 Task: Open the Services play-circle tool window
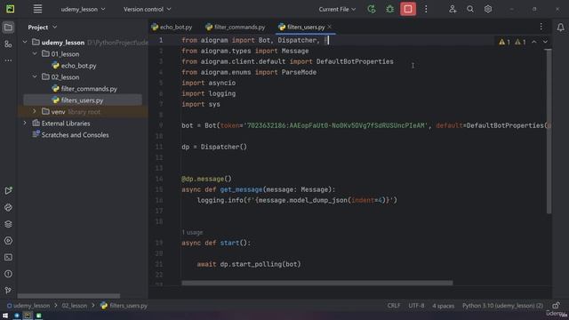click(x=8, y=241)
